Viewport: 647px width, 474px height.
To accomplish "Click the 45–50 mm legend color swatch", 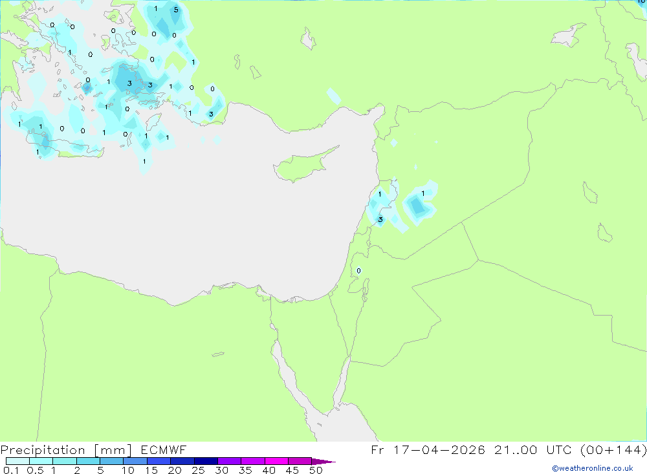I will 300,461.
